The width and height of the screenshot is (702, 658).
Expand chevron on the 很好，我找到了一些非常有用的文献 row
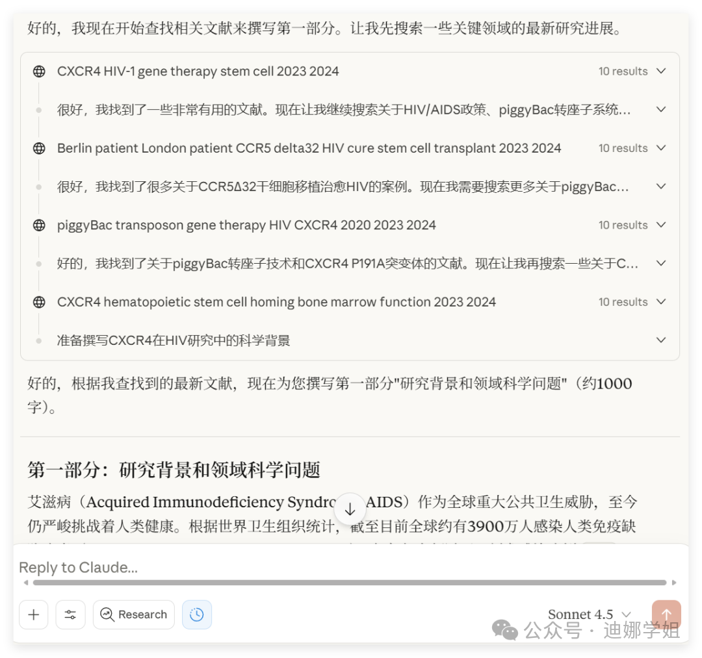coord(661,109)
